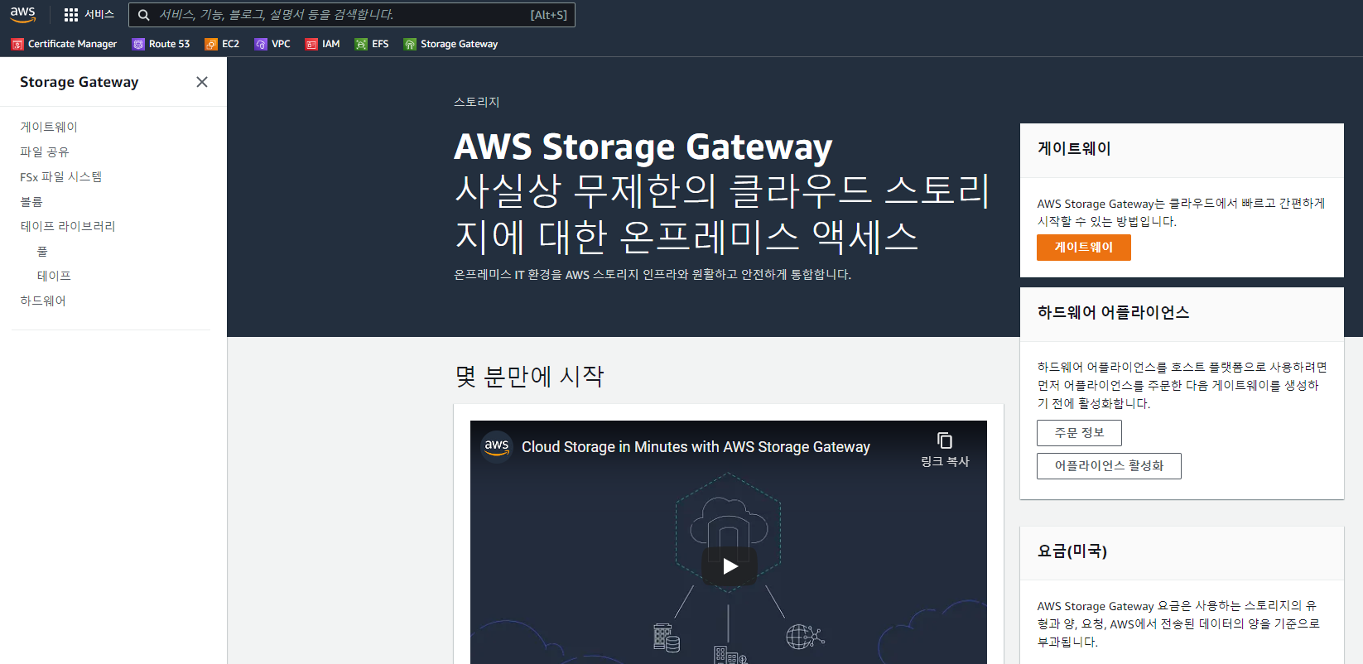
Task: Open Storage Gateway favorites shortcut
Action: pos(451,44)
